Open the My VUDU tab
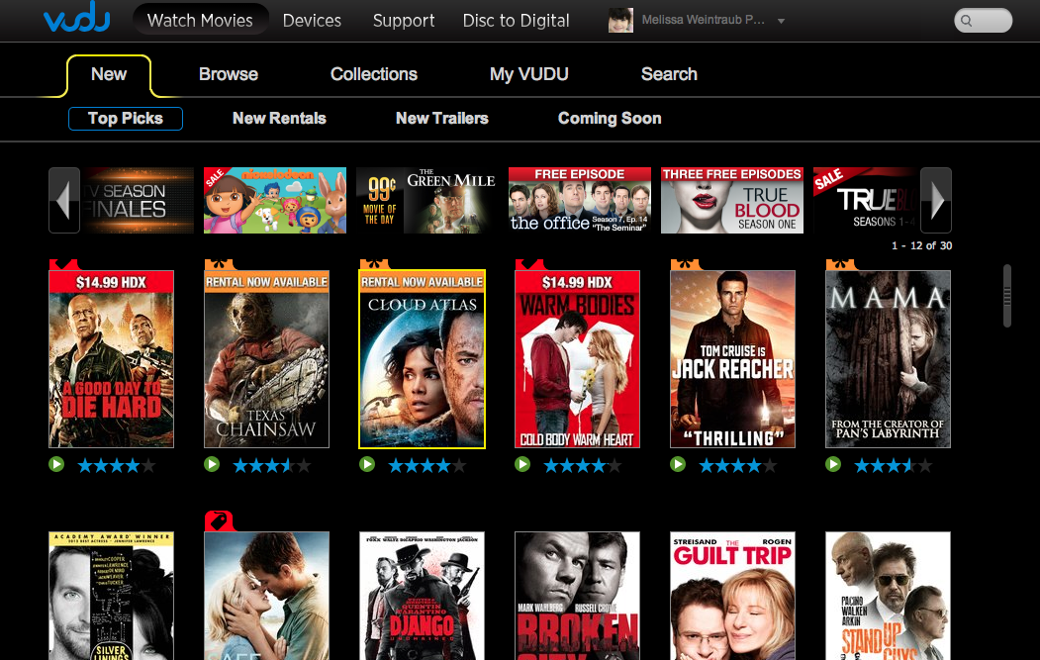Viewport: 1040px width, 660px height. coord(528,74)
